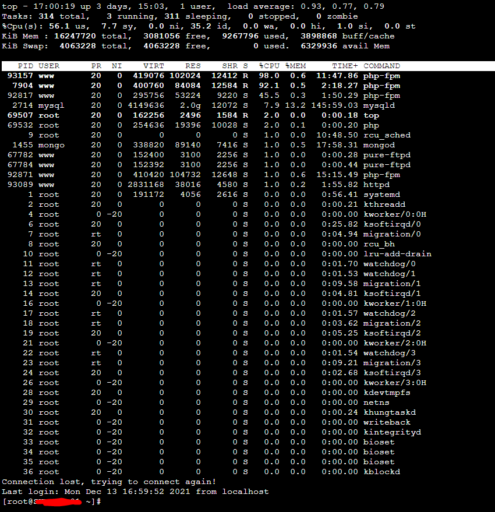495x512 pixels.
Task: Click khungtaskd process name
Action: tap(390, 412)
